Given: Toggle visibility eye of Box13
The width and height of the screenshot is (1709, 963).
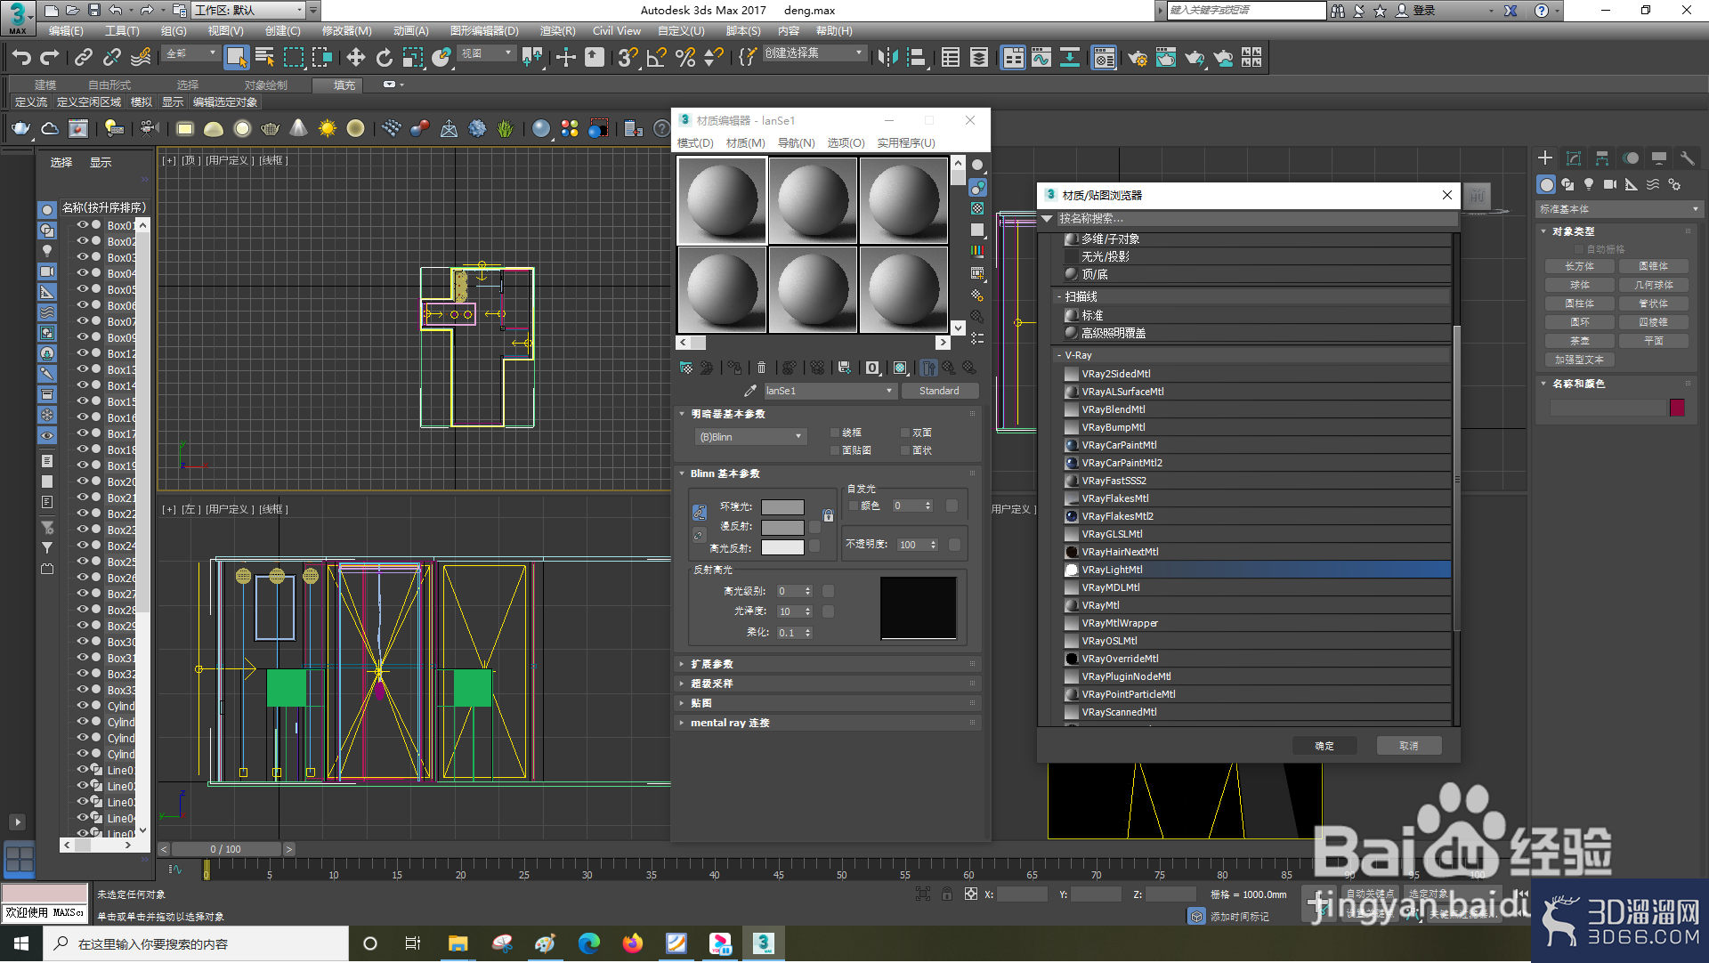Looking at the screenshot, I should tap(83, 369).
